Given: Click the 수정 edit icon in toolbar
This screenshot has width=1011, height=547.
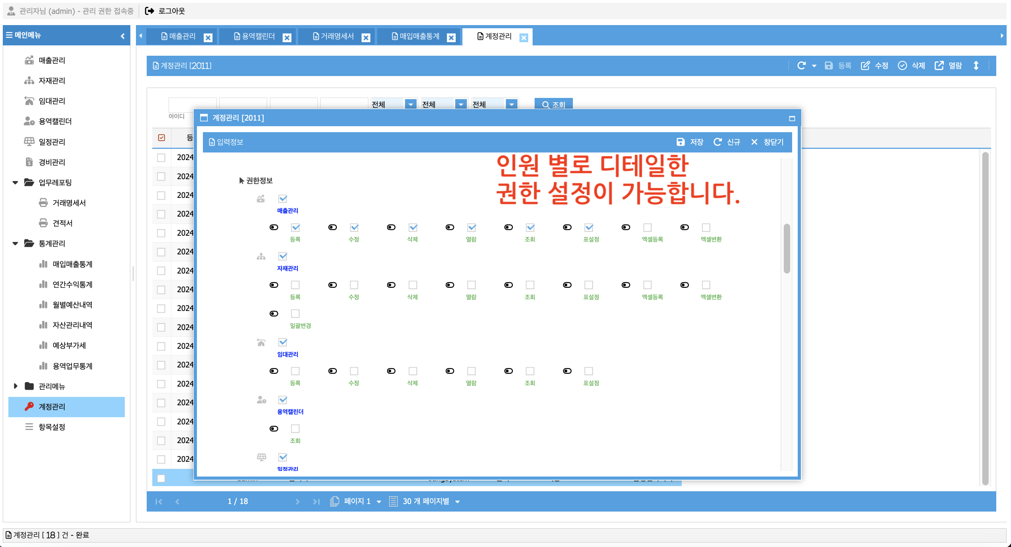Looking at the screenshot, I should (865, 66).
